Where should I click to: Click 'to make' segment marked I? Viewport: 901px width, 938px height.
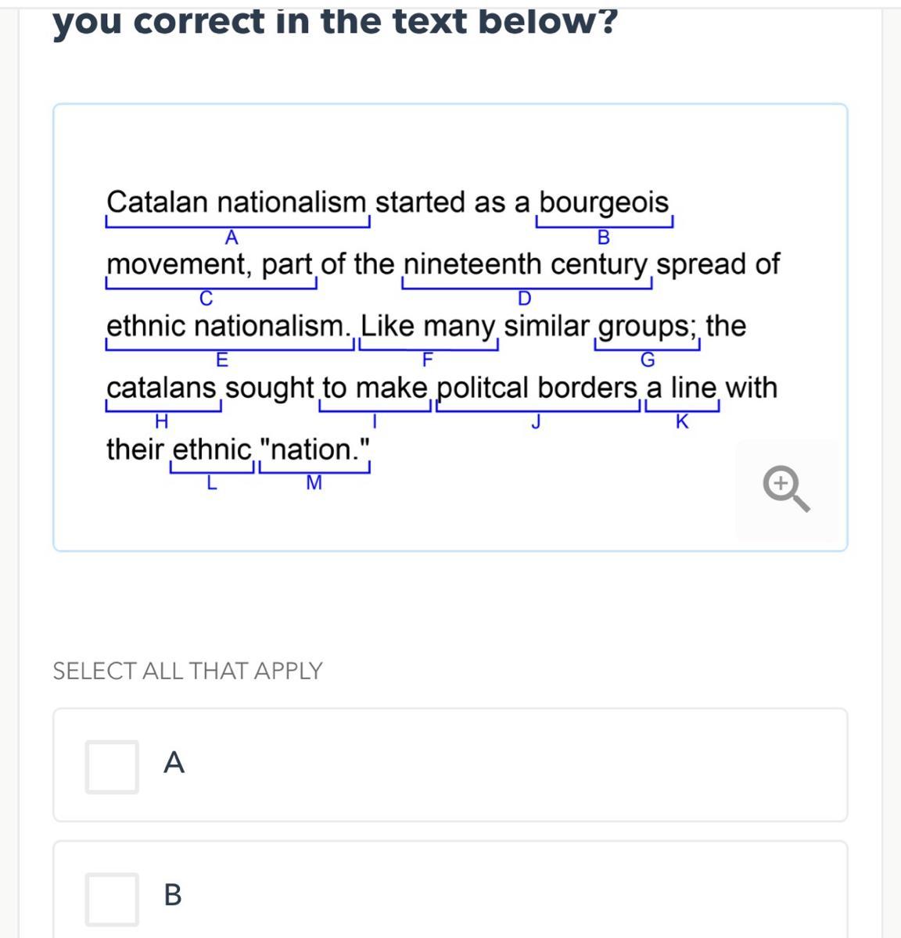(x=375, y=388)
